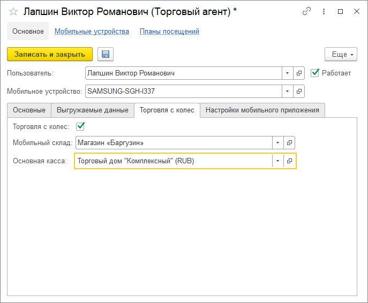Viewport: 368px width, 303px height.
Task: Open the Мобильное устройство record icon
Action: pyautogui.click(x=299, y=91)
